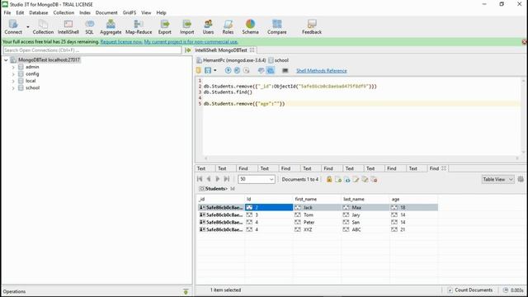The width and height of the screenshot is (528, 297).
Task: Select the school database in tree
Action: pyautogui.click(x=32, y=88)
